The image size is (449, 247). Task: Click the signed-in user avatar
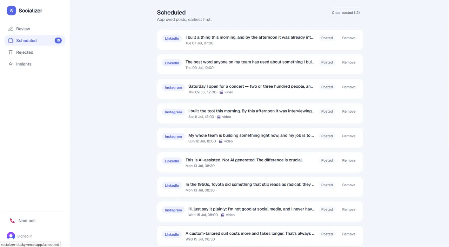(x=11, y=236)
